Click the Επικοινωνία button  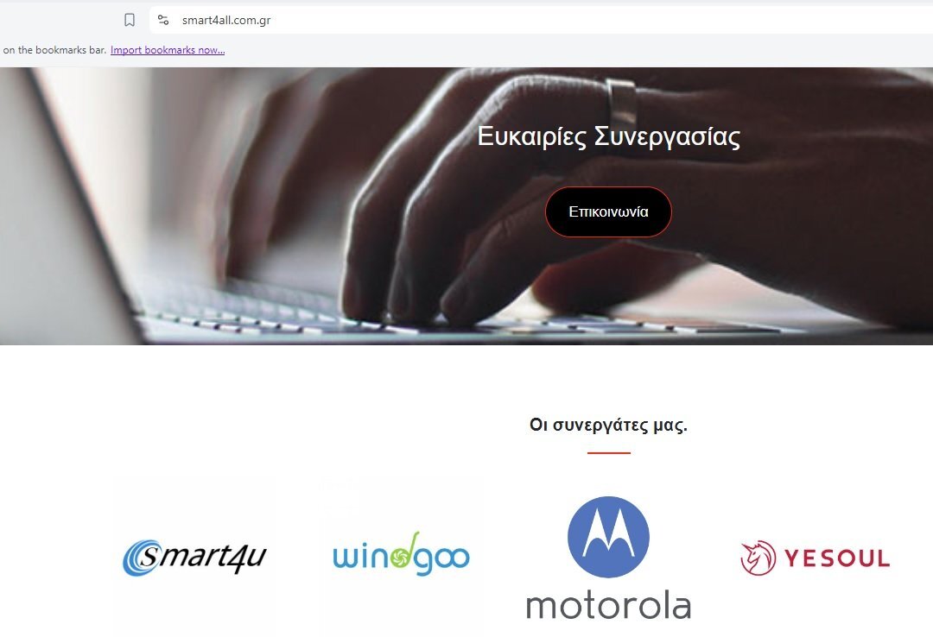tap(608, 211)
